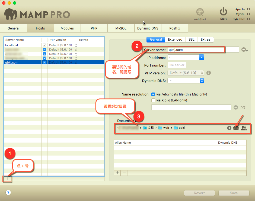Open the Dynamic DNS dropdown
This screenshot has height=201, width=255.
186,81
